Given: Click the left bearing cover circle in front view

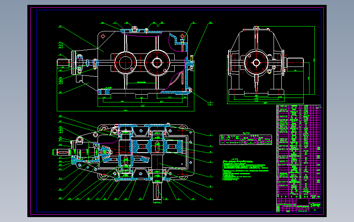Looking at the screenshot, I should (125, 62).
